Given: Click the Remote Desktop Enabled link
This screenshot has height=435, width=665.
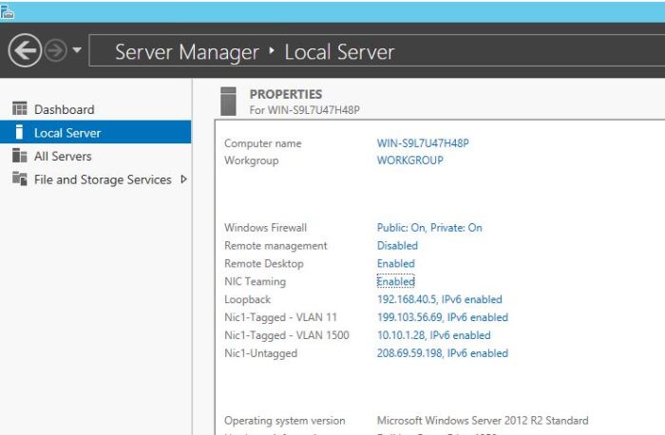Looking at the screenshot, I should click(395, 264).
